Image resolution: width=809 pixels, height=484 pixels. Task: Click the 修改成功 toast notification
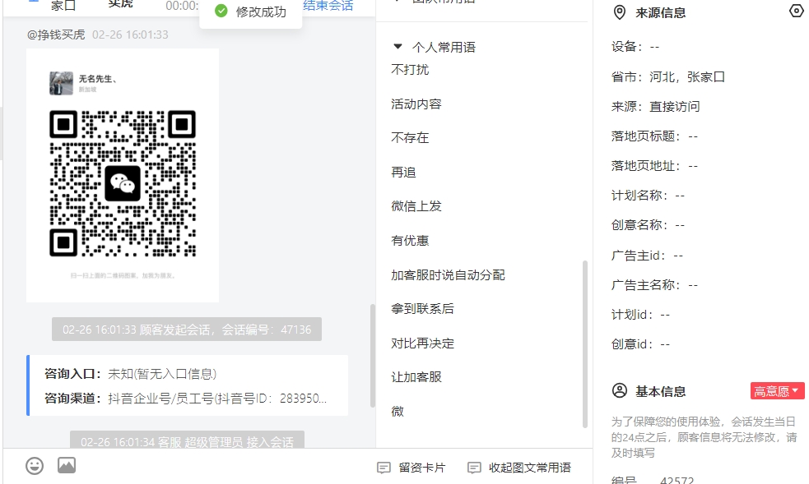click(251, 12)
